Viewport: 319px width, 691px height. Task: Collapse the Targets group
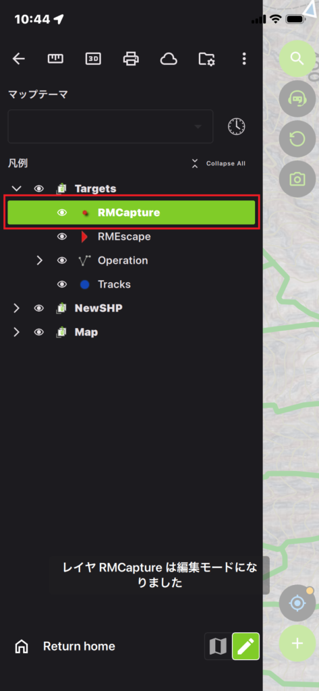click(17, 189)
